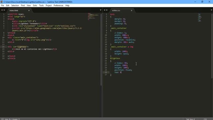The width and height of the screenshot is (213, 120).
Task: Click the 'Line 26, Column 11' status text
Action: click(x=12, y=119)
